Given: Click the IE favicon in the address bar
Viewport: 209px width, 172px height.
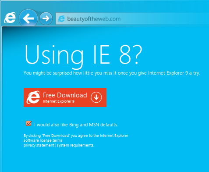Looking at the screenshot, I should click(x=61, y=19).
